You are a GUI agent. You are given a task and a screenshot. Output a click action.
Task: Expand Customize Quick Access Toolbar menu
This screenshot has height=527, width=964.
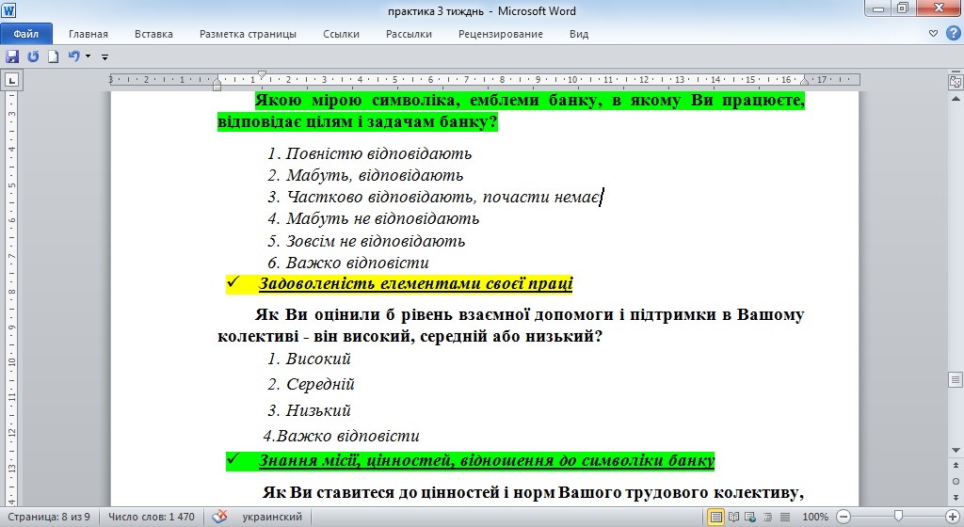point(104,57)
